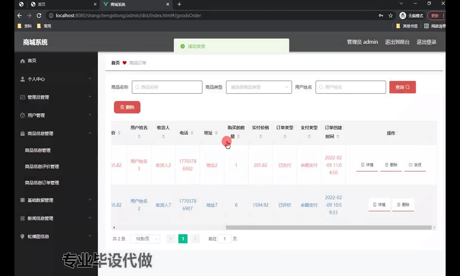Click 详情 for the 收货人2 order
460x276 pixels.
367,165
